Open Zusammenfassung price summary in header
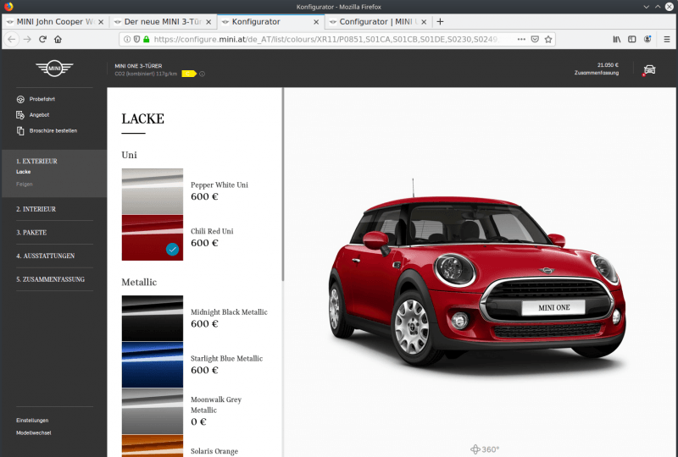This screenshot has height=457, width=678. point(597,69)
